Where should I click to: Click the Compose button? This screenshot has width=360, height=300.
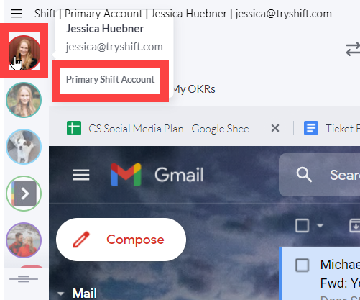point(121,240)
